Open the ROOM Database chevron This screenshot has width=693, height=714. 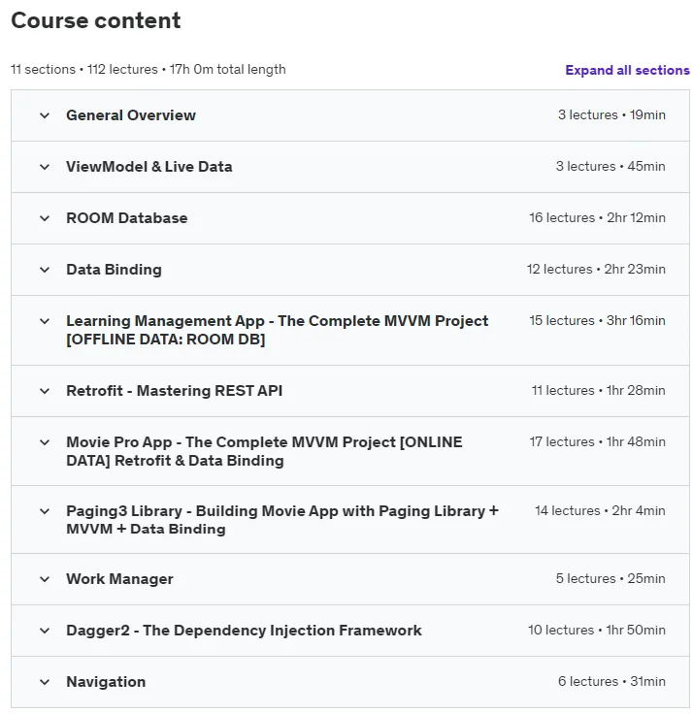point(45,218)
